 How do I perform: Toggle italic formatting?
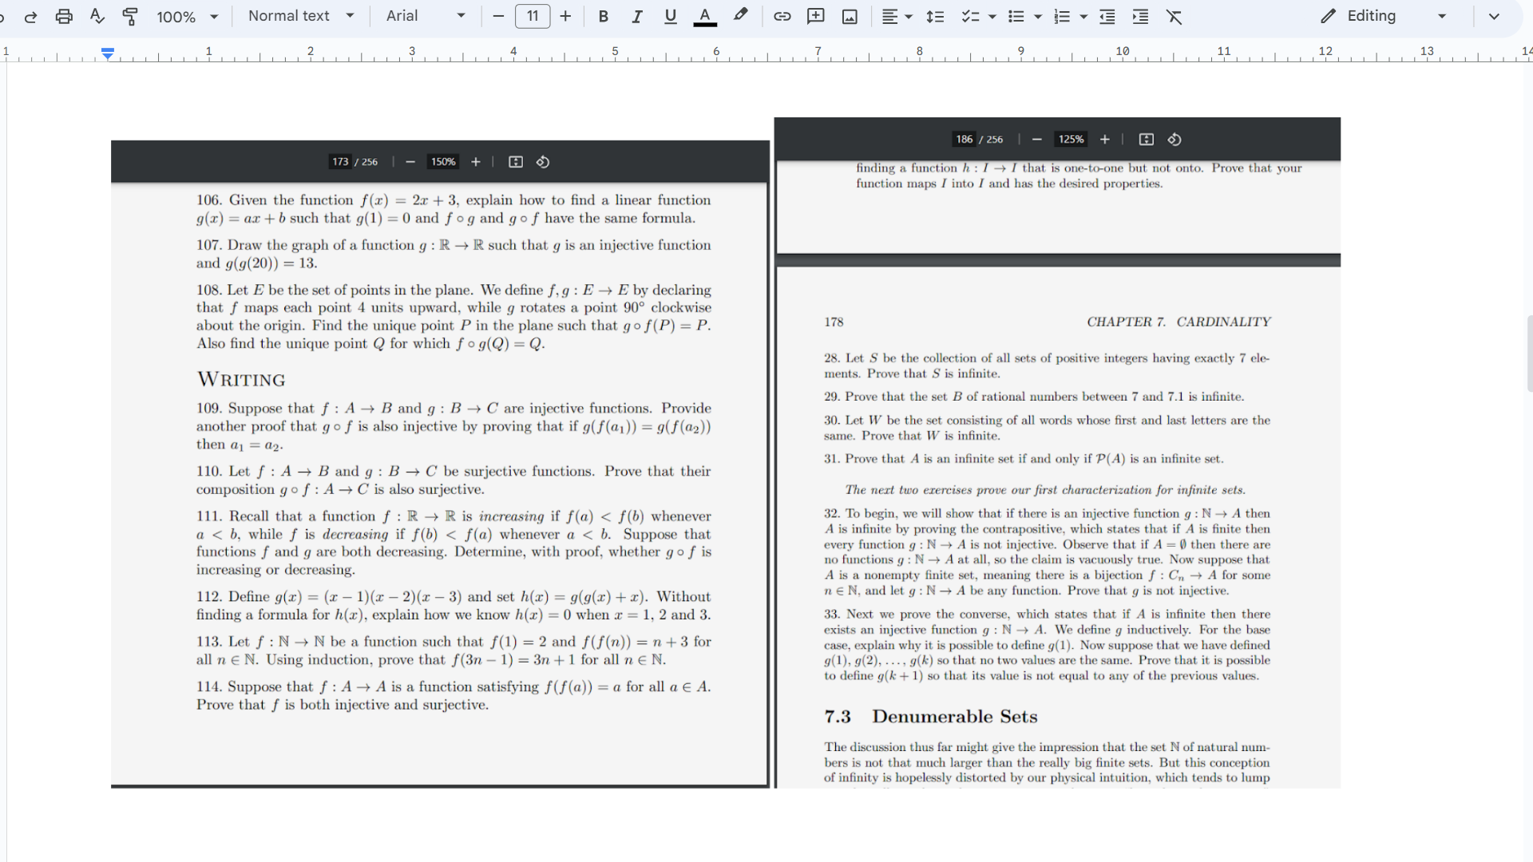(636, 16)
